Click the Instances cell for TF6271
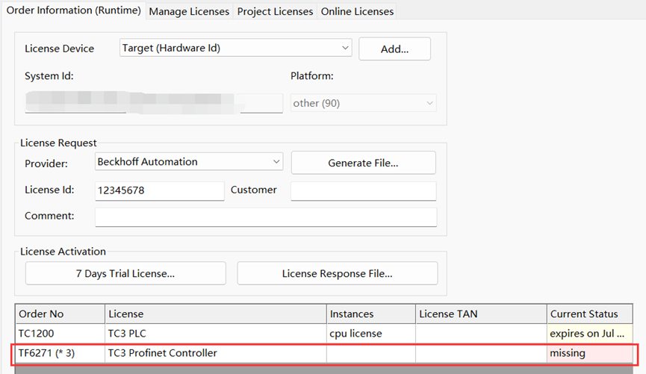The image size is (646, 374). [371, 353]
